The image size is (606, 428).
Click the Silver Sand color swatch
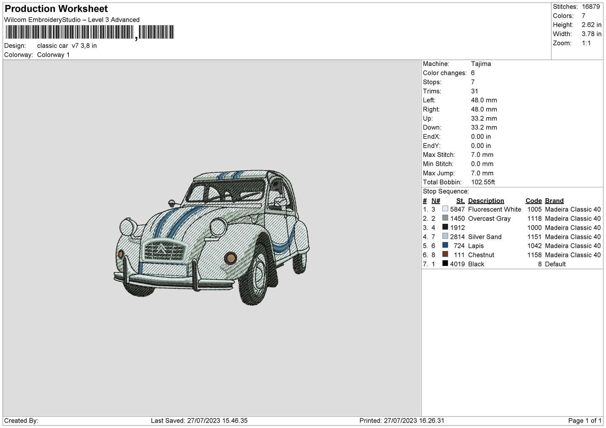pos(445,236)
